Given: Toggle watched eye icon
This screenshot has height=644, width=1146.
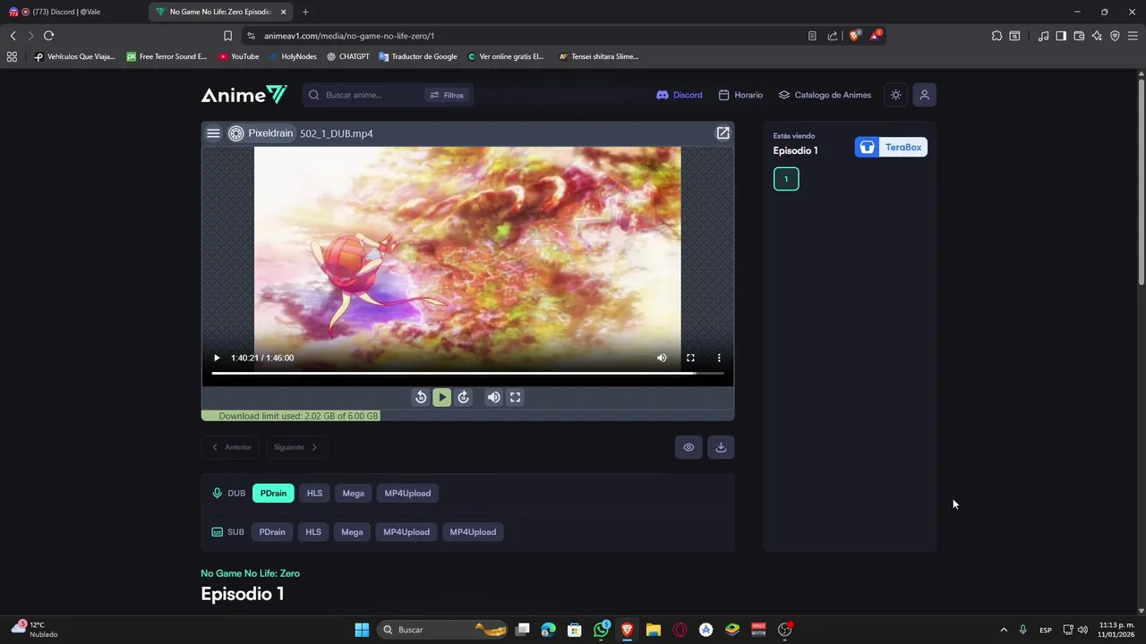Looking at the screenshot, I should click(688, 447).
